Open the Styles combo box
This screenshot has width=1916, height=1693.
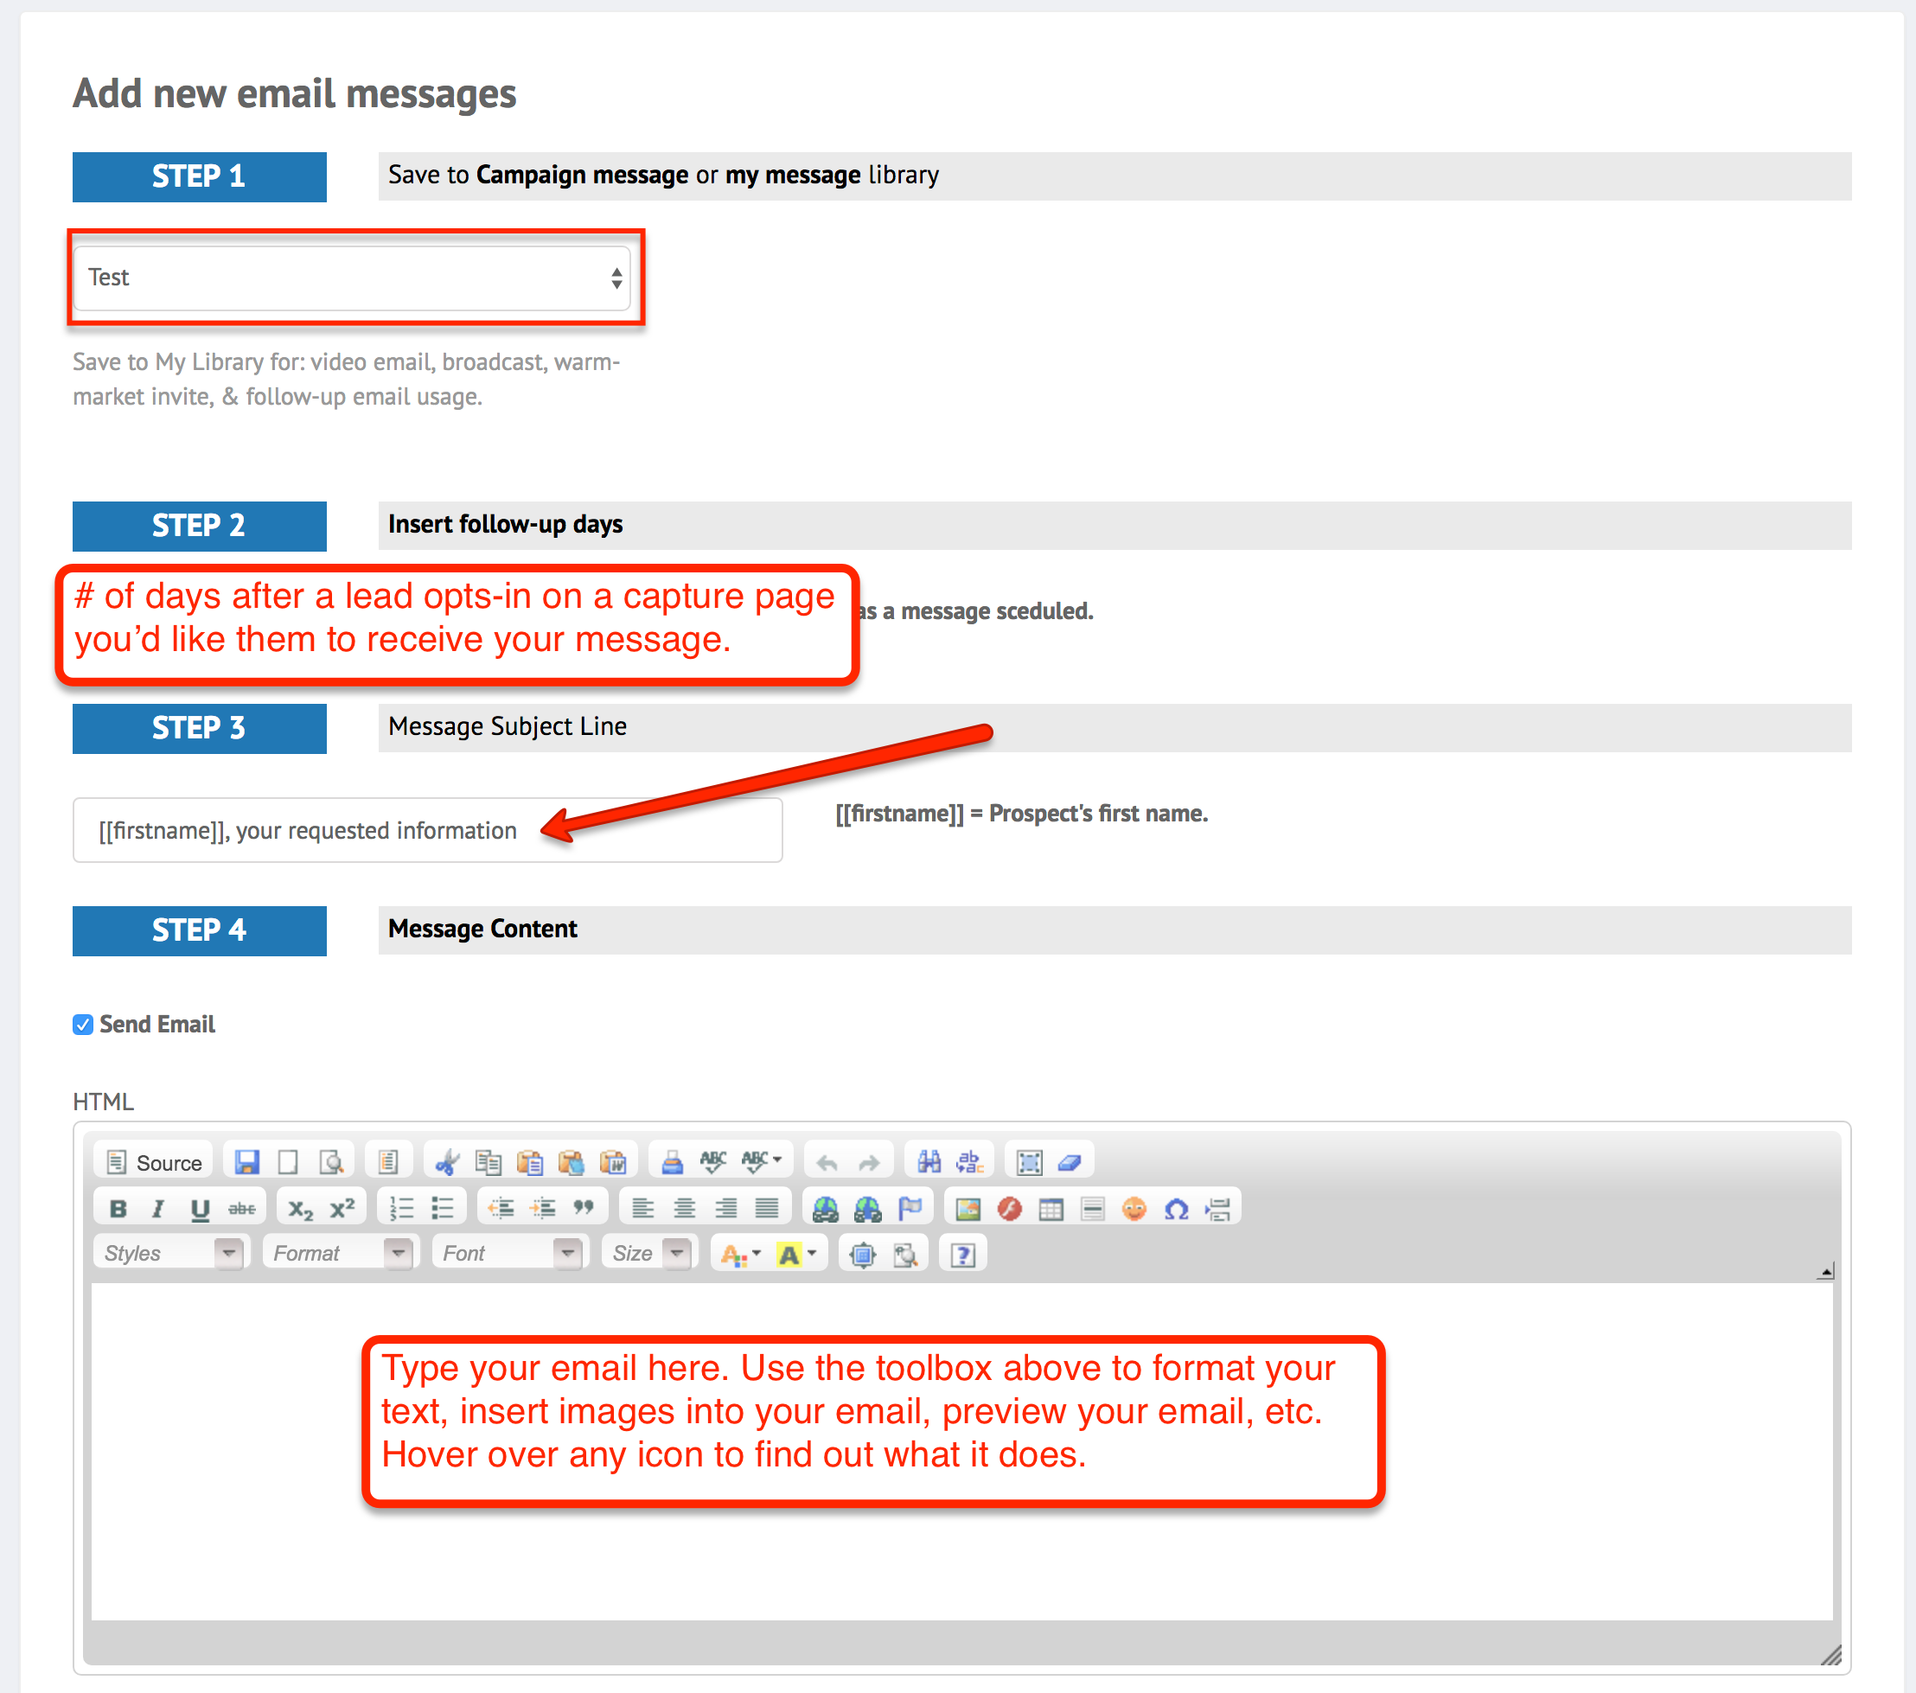click(171, 1254)
